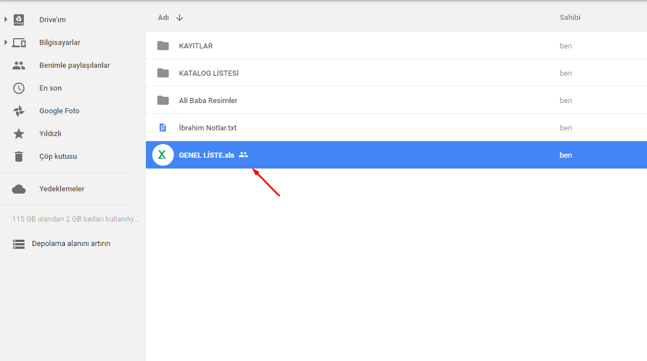
Task: Select the İbrahim Notlar.txt file name
Action: pos(207,128)
